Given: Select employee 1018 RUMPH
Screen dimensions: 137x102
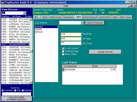Looking at the screenshot, I should tap(15, 57).
